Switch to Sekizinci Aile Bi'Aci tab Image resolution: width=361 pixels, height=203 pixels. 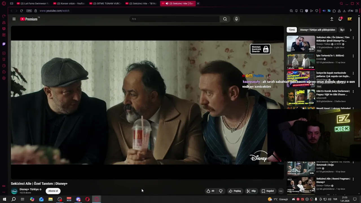coord(141,3)
